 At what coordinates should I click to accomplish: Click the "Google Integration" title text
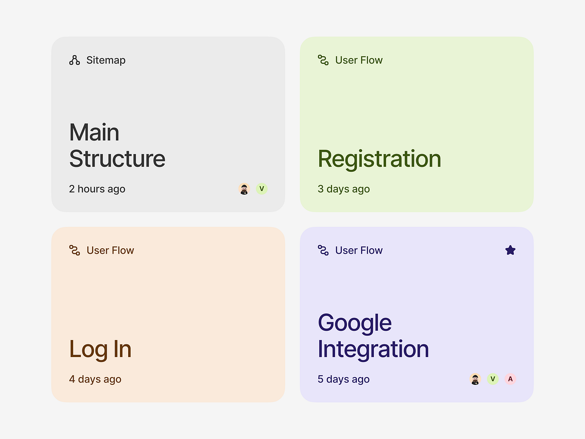point(373,335)
